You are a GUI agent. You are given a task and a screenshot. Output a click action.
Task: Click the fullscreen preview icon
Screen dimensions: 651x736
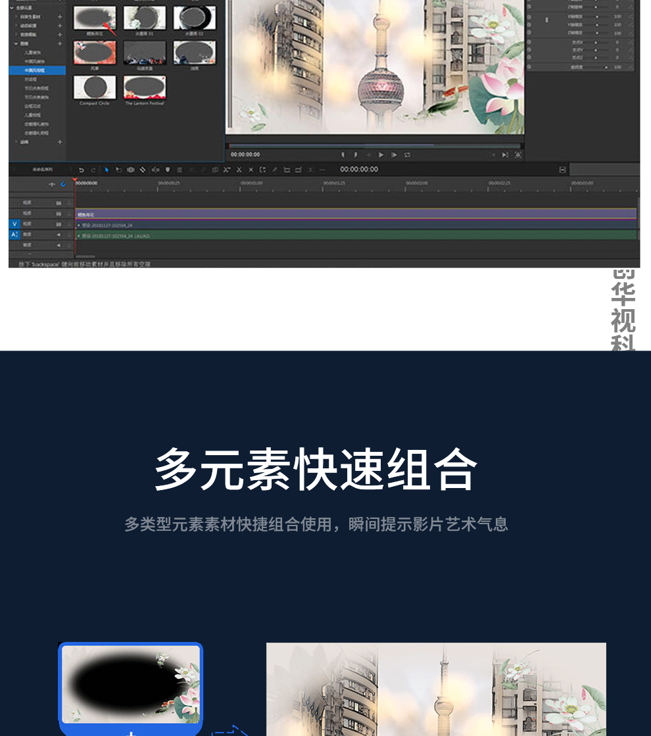pos(518,155)
